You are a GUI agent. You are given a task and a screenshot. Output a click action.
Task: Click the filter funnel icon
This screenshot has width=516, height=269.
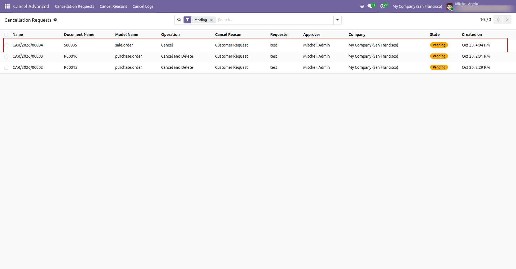pos(187,20)
